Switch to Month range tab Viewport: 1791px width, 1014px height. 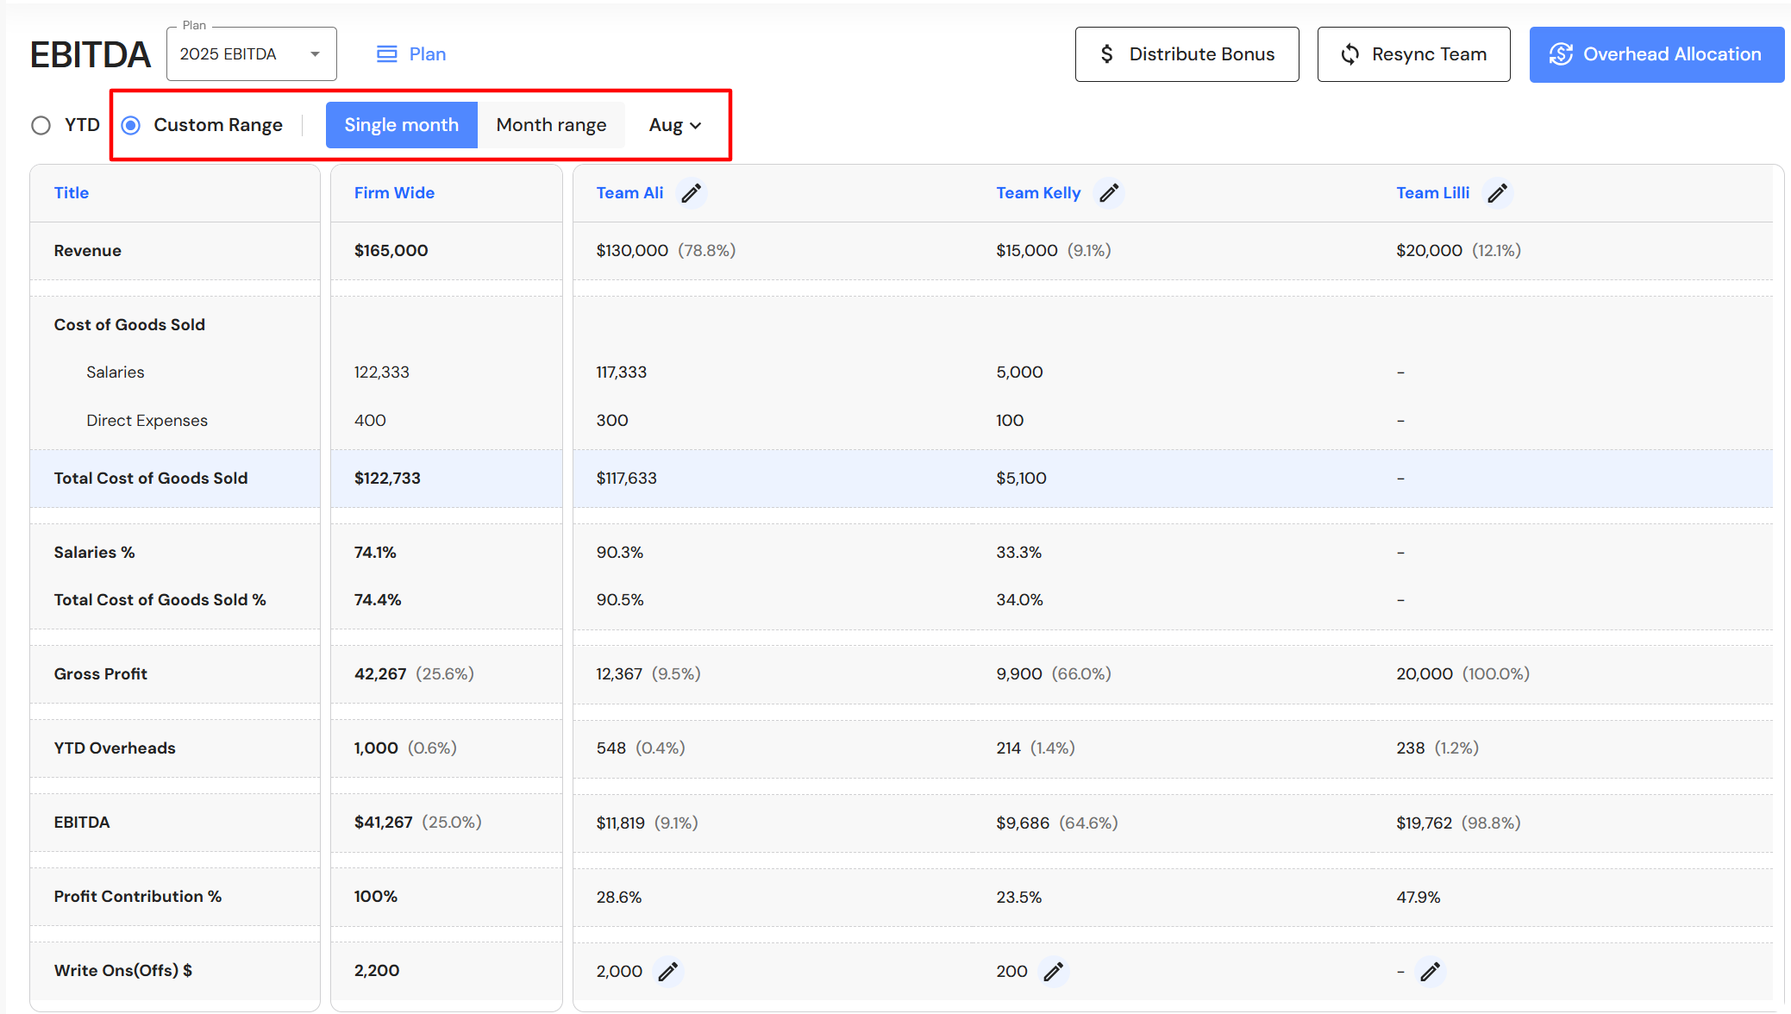click(x=551, y=126)
